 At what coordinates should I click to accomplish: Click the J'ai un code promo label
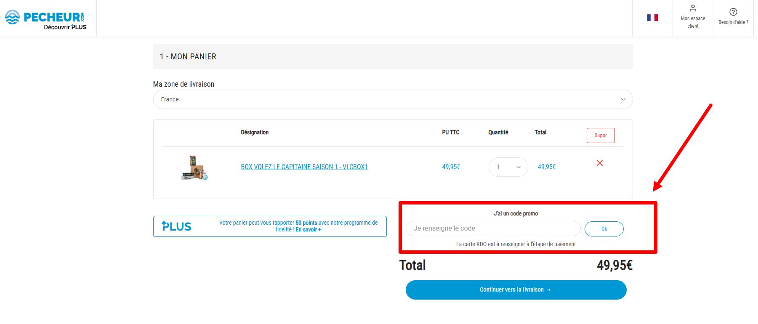[x=516, y=214]
